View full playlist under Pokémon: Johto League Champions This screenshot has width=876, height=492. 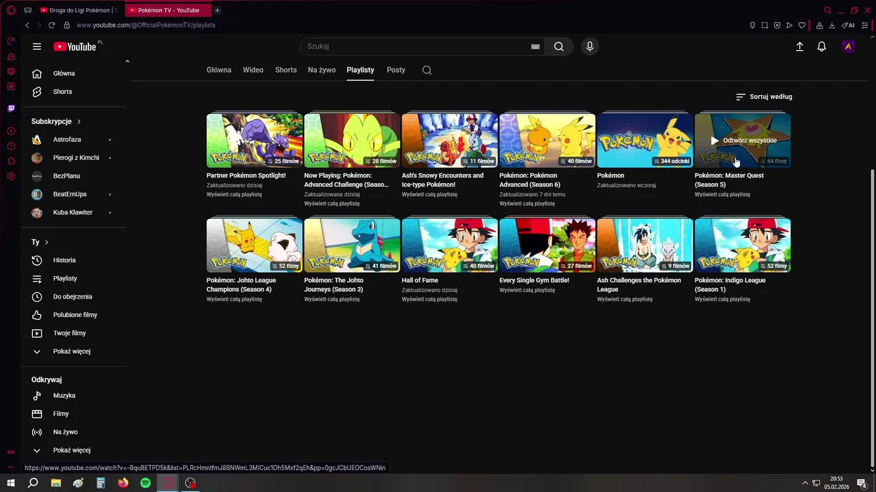pyautogui.click(x=234, y=299)
